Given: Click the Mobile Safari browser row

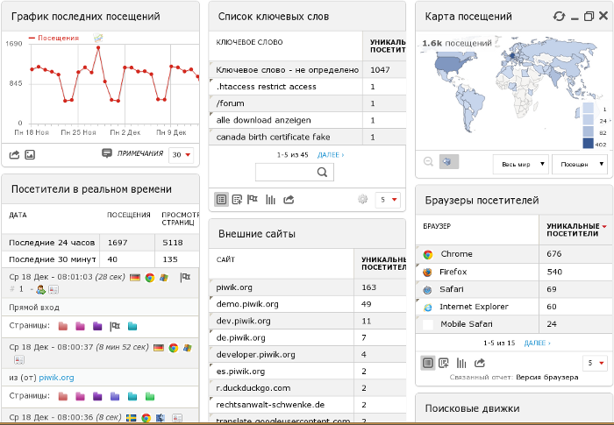Looking at the screenshot, I should click(514, 324).
